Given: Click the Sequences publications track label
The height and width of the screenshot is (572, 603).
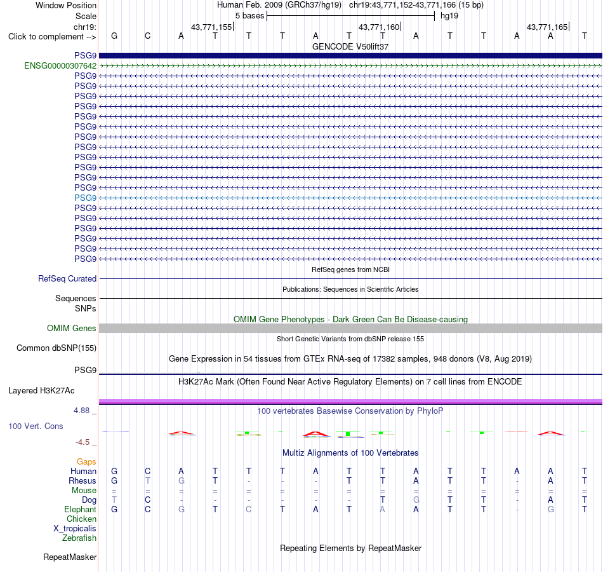Looking at the screenshot, I should tap(76, 299).
